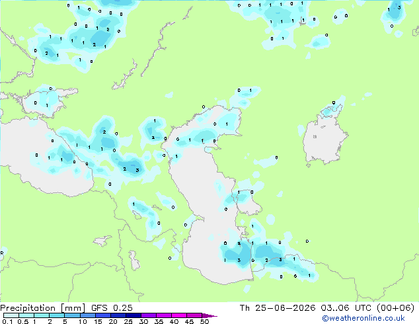Viewport: 419px width, 324px height.
Task: Click the legend value '10'
Action: pos(83,321)
